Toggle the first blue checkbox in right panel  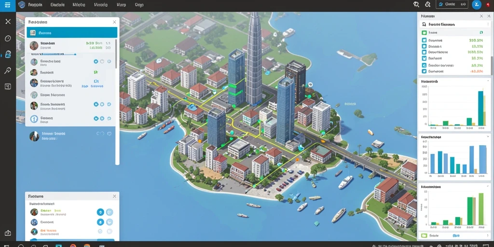click(x=424, y=41)
